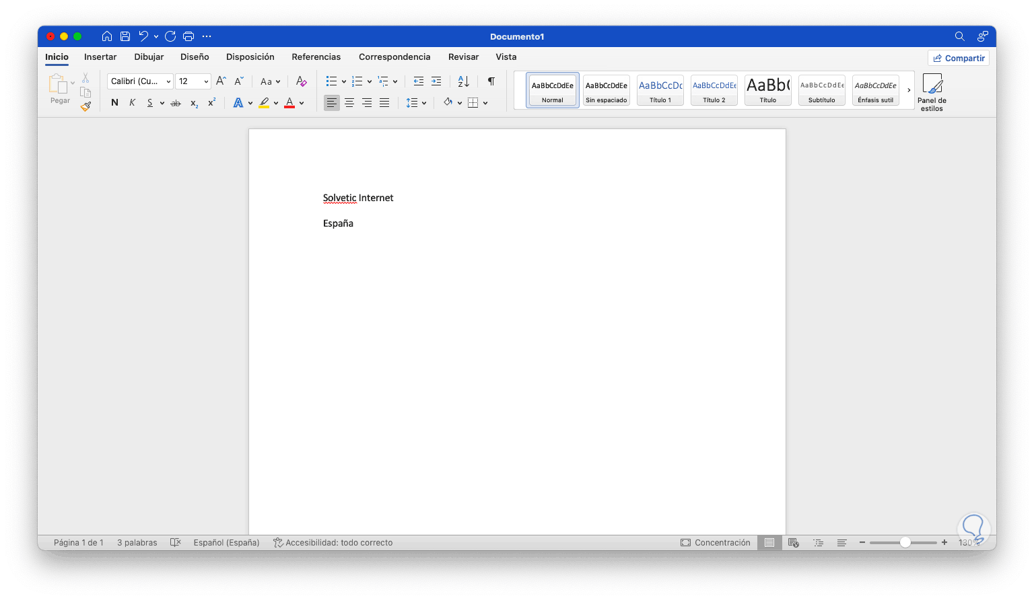Click the Compartir button
Screen dimensions: 1034x600
coord(959,59)
